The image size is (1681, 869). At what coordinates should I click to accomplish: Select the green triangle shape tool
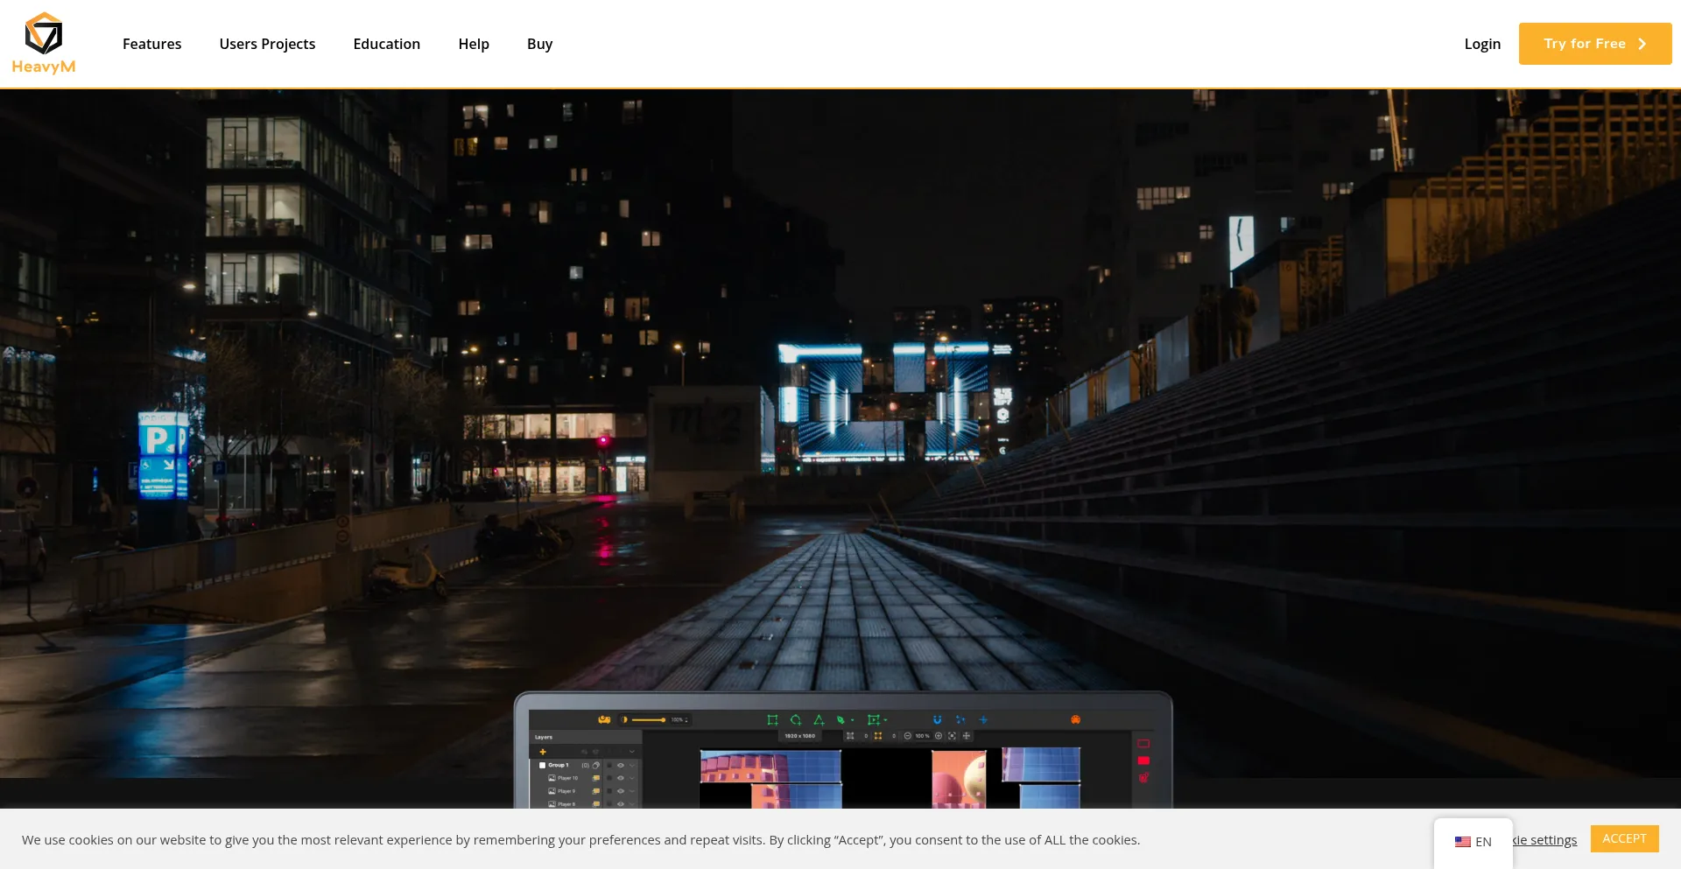coord(819,720)
